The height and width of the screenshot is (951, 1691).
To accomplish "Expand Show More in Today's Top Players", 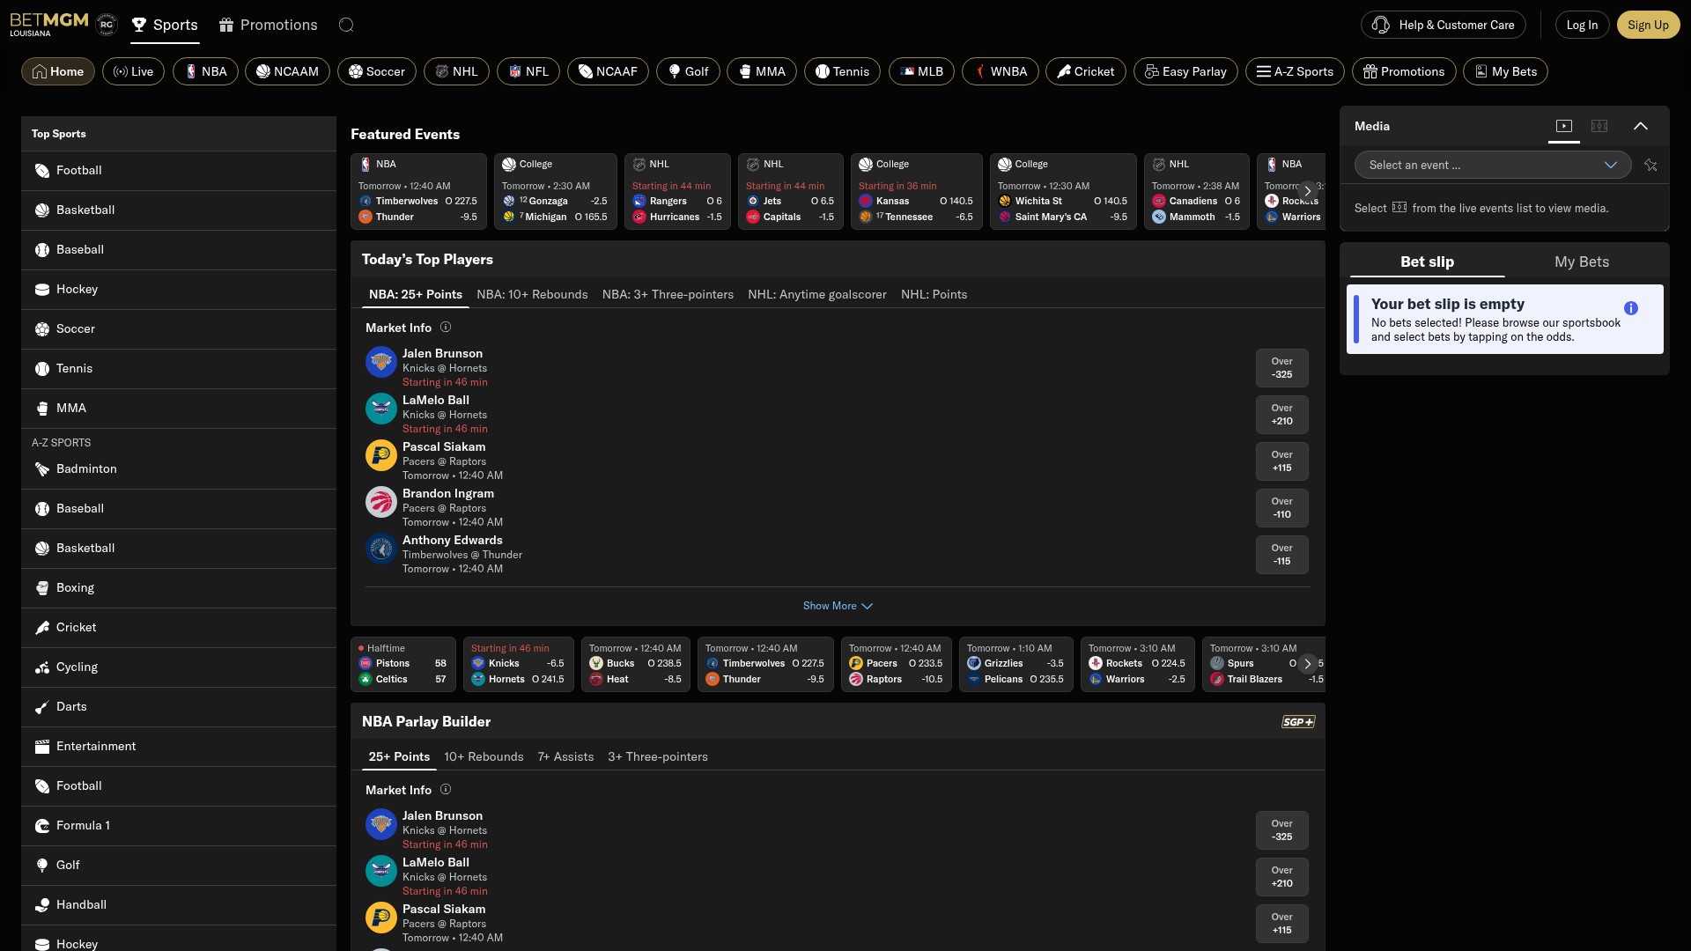I will click(838, 606).
